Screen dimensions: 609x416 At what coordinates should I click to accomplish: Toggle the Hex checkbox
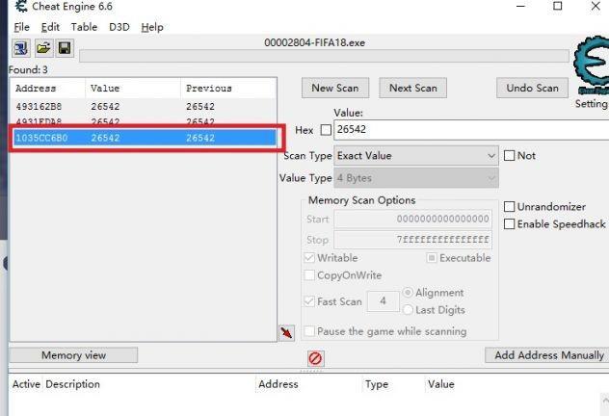tap(326, 130)
